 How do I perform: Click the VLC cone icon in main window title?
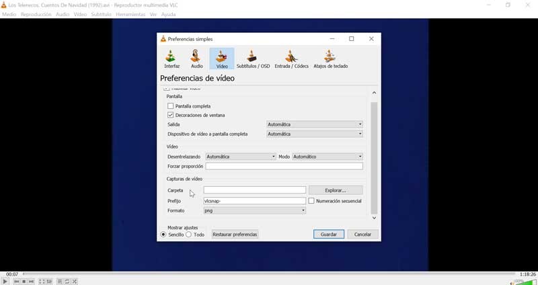4,5
